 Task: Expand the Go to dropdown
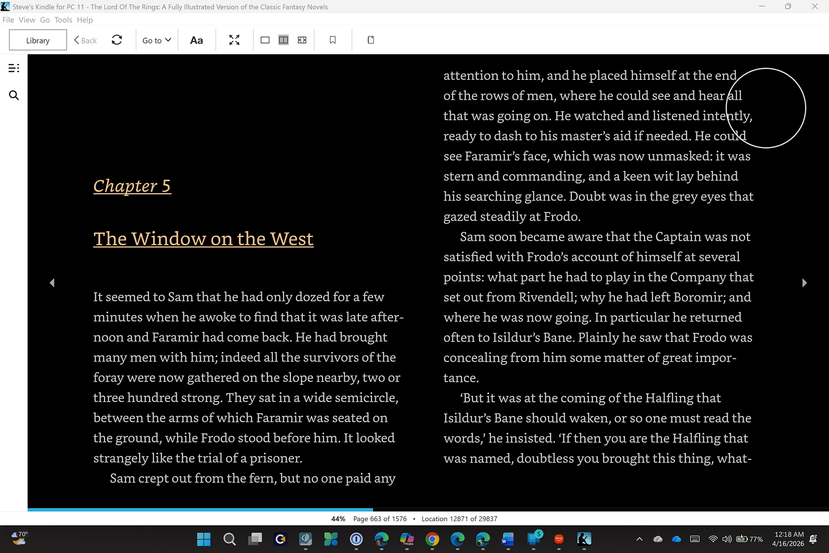pos(157,40)
